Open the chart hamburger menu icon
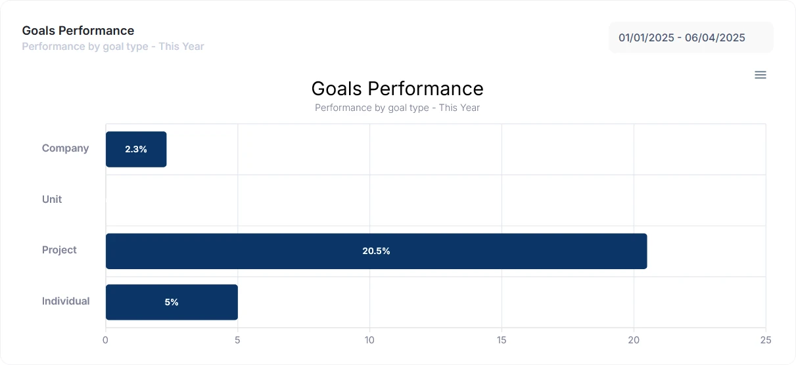Screen dimensions: 796x365 (760, 75)
